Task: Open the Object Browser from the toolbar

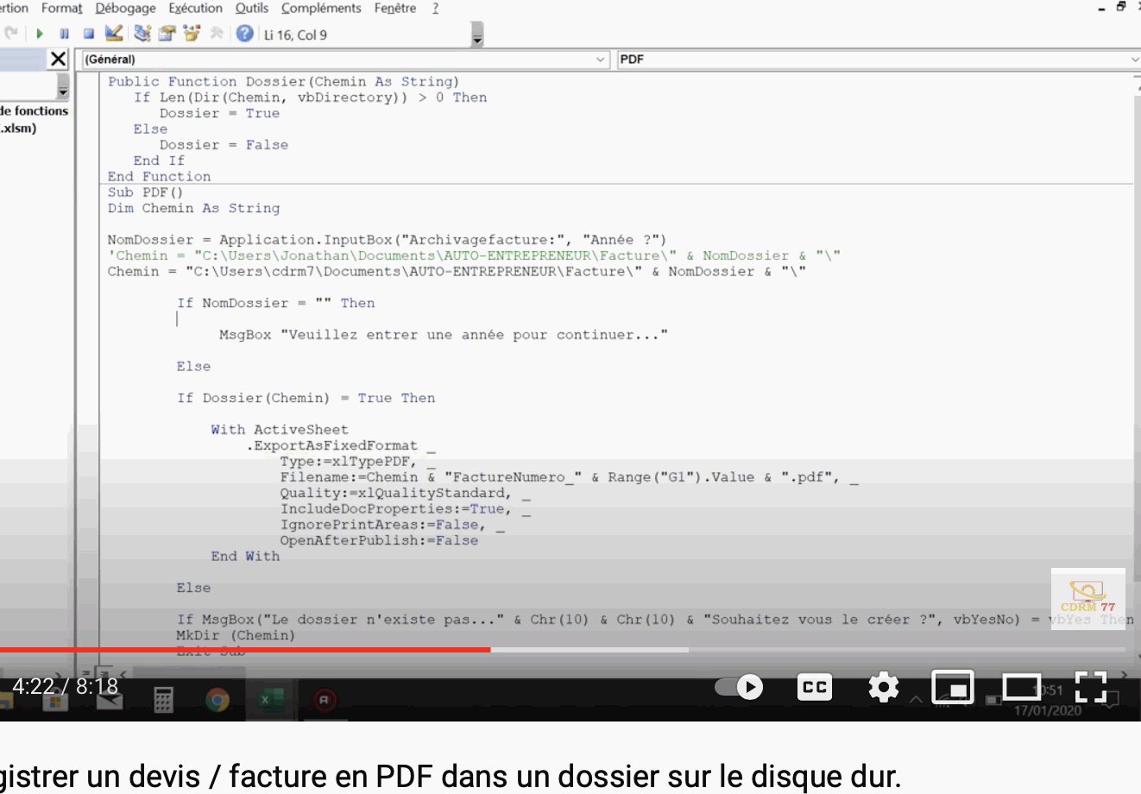Action: tap(191, 34)
